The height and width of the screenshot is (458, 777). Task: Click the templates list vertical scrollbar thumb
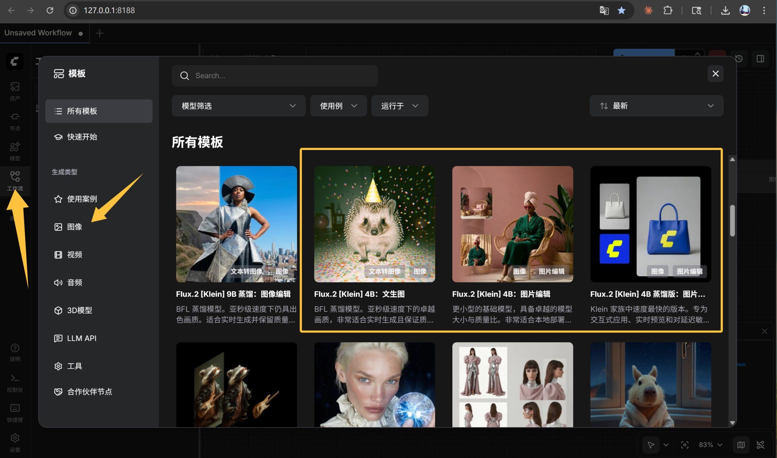point(732,221)
